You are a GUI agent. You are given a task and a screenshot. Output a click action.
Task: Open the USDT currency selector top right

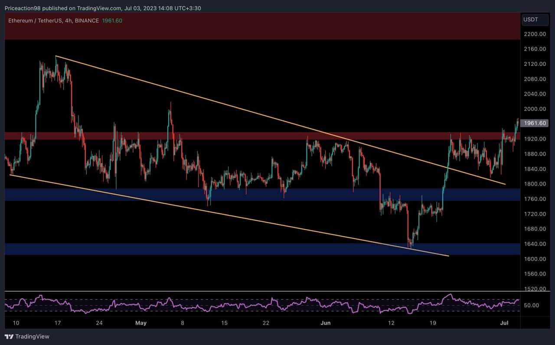tap(535, 19)
